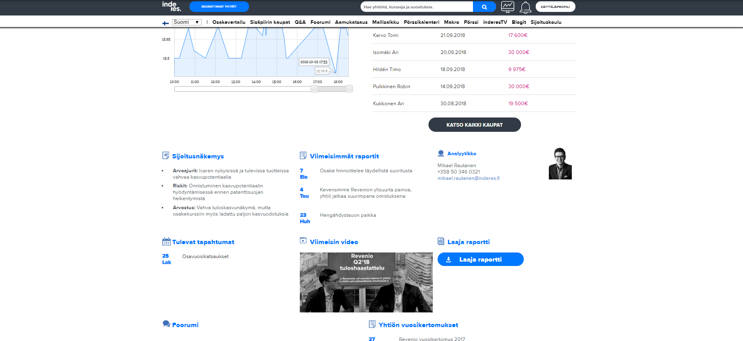The height and width of the screenshot is (341, 743).
Task: Click the Sijoitusnäkemys chart icon
Action: tap(166, 156)
